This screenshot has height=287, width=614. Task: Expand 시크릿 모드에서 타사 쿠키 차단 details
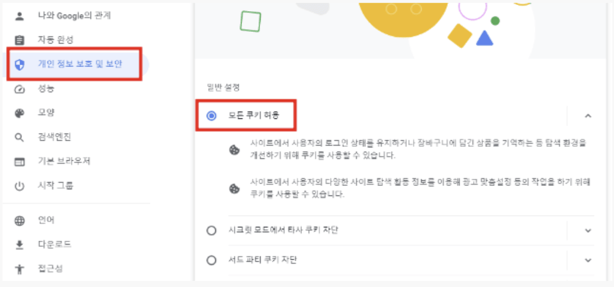(x=588, y=230)
